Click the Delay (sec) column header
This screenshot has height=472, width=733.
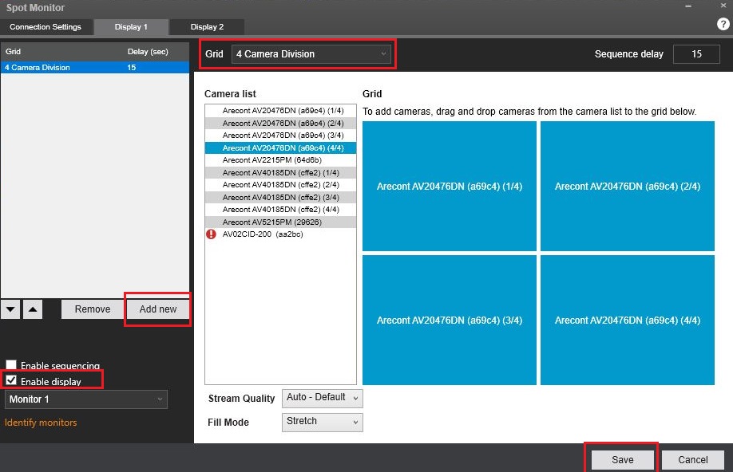(x=148, y=51)
